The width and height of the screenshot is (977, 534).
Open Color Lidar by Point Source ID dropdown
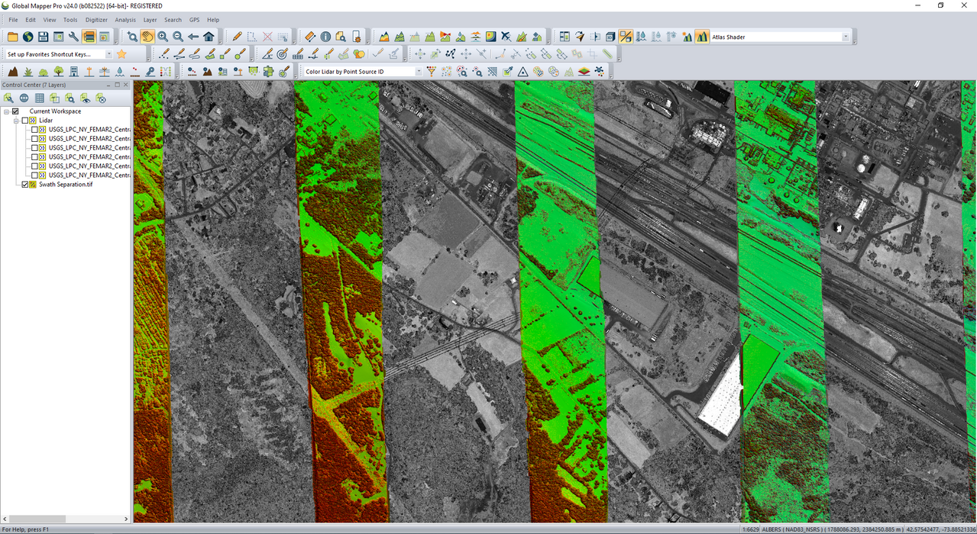(x=419, y=72)
